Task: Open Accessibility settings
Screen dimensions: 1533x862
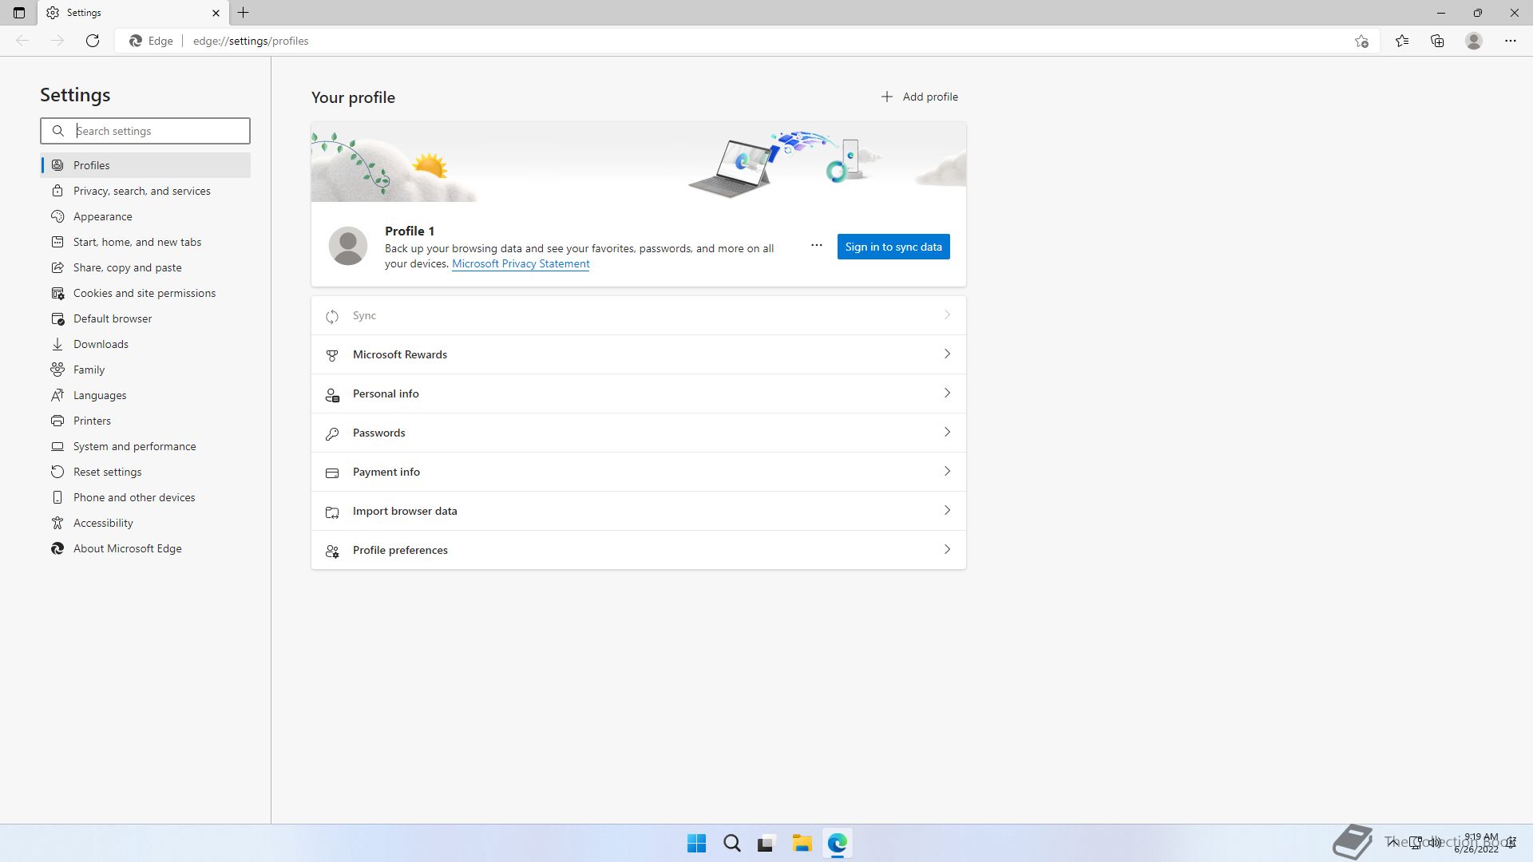Action: pos(145,523)
